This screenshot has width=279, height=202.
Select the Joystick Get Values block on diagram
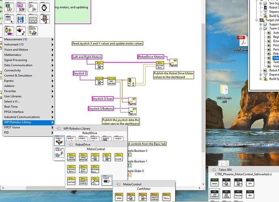tap(112, 81)
